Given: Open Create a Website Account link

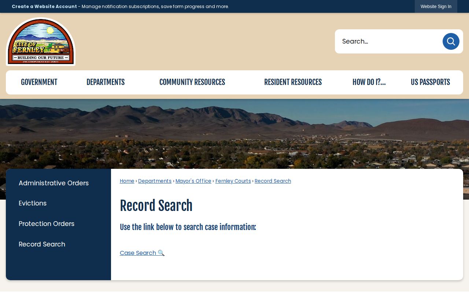Looking at the screenshot, I should (x=44, y=7).
